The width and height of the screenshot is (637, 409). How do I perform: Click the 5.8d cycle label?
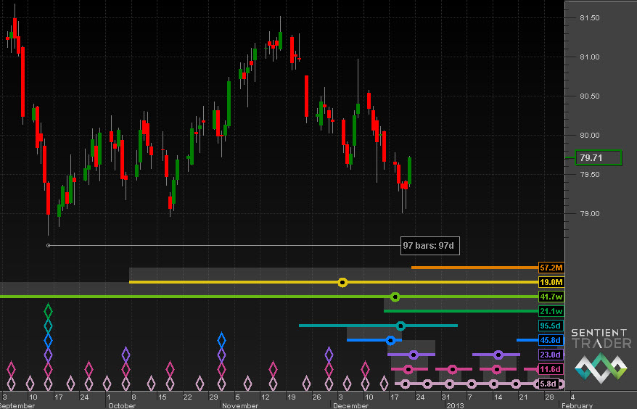point(551,383)
